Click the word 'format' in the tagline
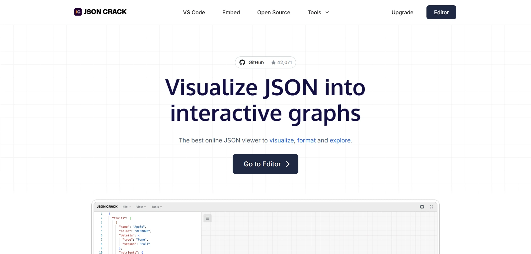531x254 pixels. pyautogui.click(x=306, y=140)
